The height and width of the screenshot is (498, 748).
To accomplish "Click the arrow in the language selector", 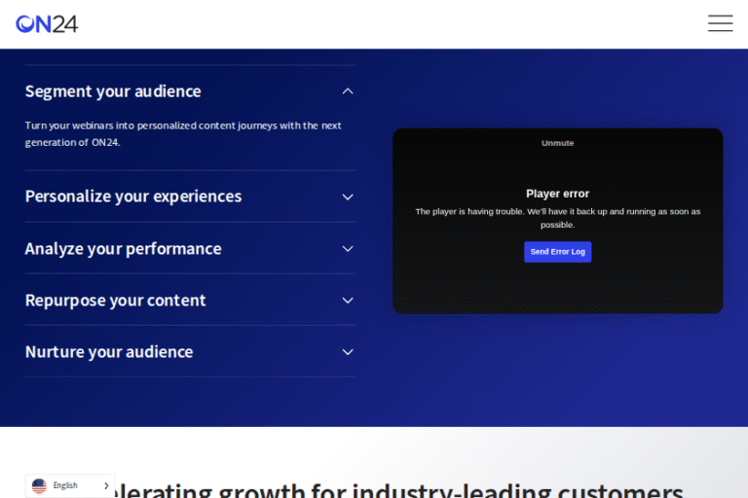I will (105, 485).
